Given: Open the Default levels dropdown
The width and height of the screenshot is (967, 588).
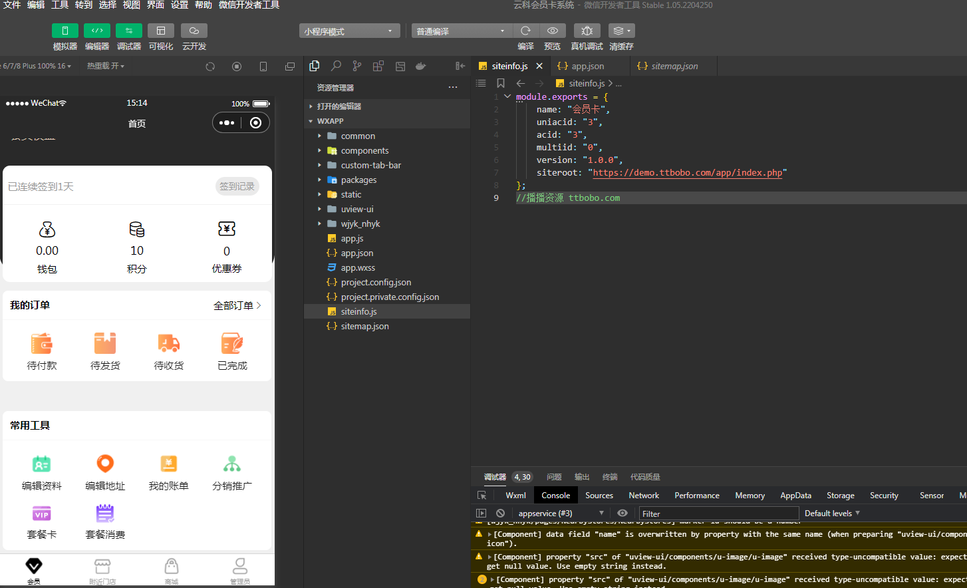Looking at the screenshot, I should point(832,514).
